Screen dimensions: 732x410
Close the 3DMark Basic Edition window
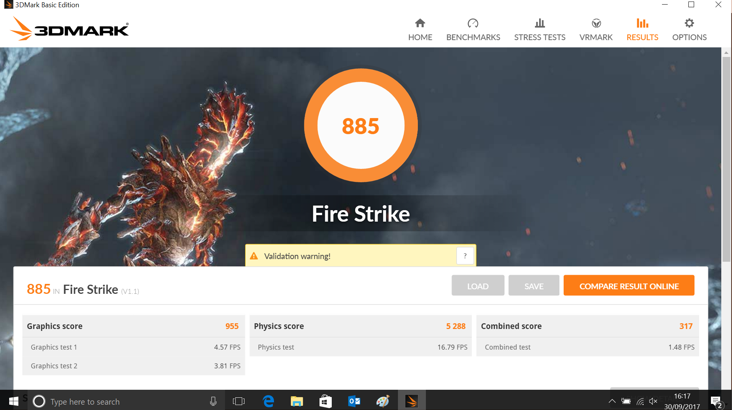coord(718,5)
